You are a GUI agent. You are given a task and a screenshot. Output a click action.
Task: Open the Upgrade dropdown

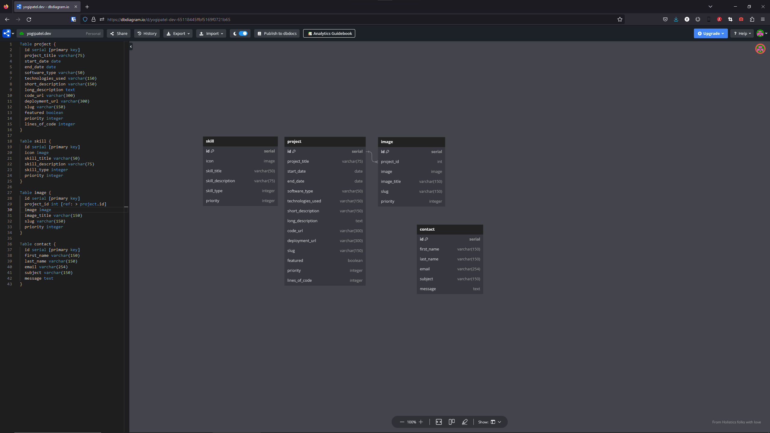[x=710, y=33]
